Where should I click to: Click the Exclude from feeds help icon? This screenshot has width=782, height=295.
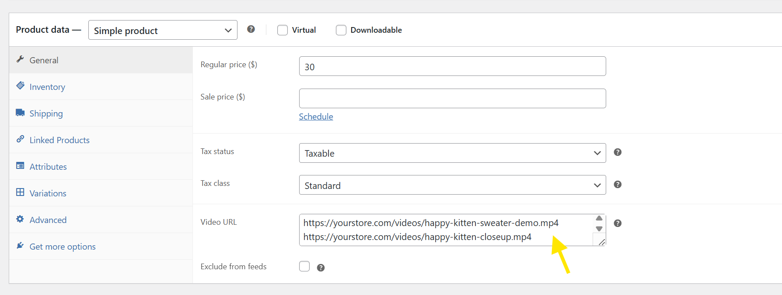point(321,268)
